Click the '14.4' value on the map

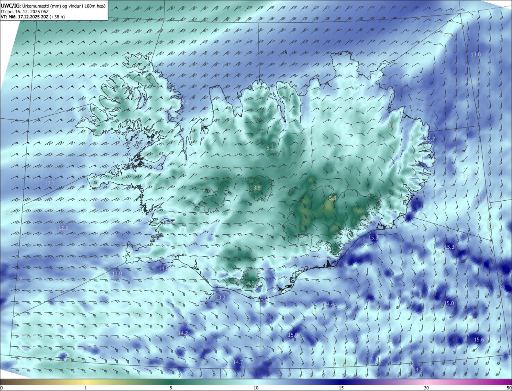tap(329, 305)
